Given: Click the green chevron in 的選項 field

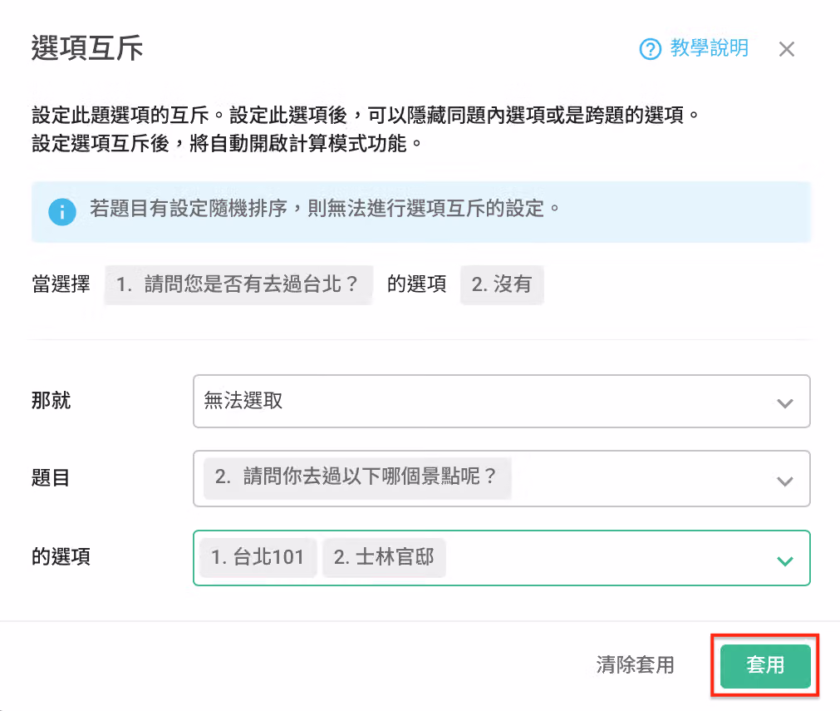Looking at the screenshot, I should tap(785, 560).
